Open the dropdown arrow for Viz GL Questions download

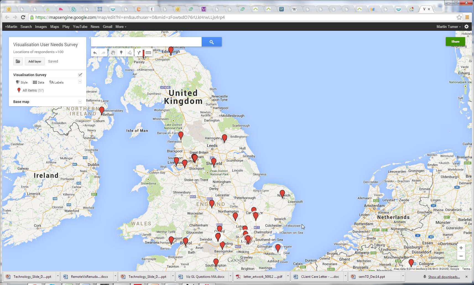point(230,276)
